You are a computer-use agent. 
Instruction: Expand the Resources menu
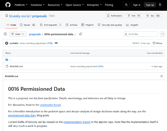[55, 5]
